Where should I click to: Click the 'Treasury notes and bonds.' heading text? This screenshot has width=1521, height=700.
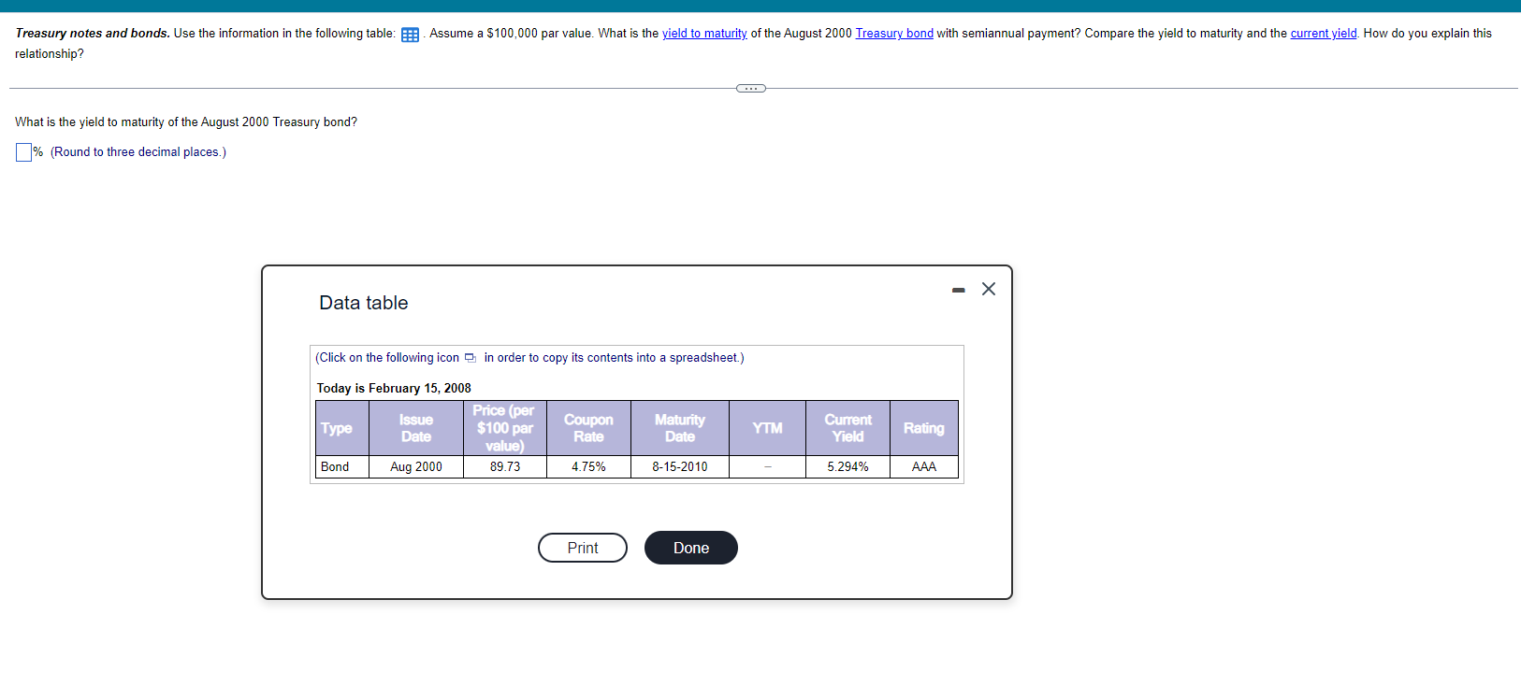click(x=93, y=34)
